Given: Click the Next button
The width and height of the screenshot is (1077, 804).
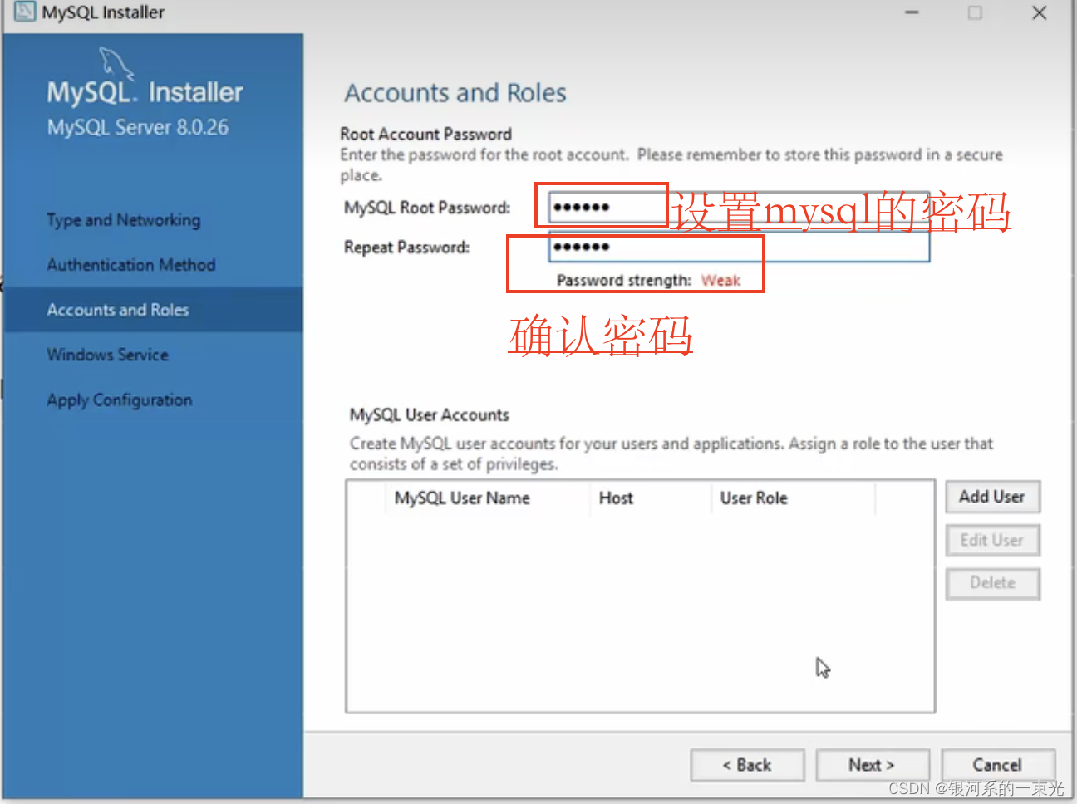Looking at the screenshot, I should point(873,765).
